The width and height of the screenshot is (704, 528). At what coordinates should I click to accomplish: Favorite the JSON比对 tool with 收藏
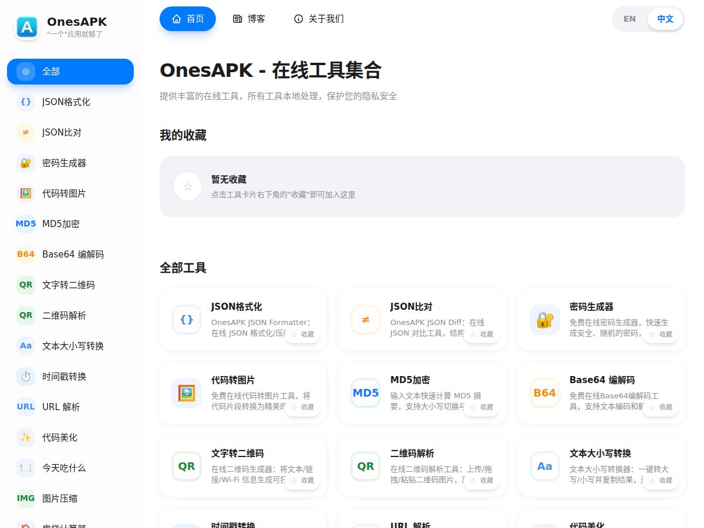[x=482, y=334]
